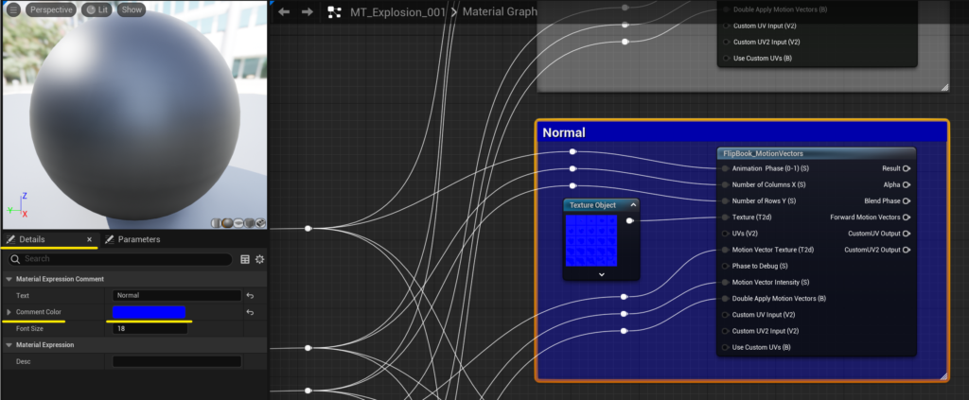Grab the Normal comment box corner handle
Viewport: 969px width, 400px height.
(x=944, y=376)
